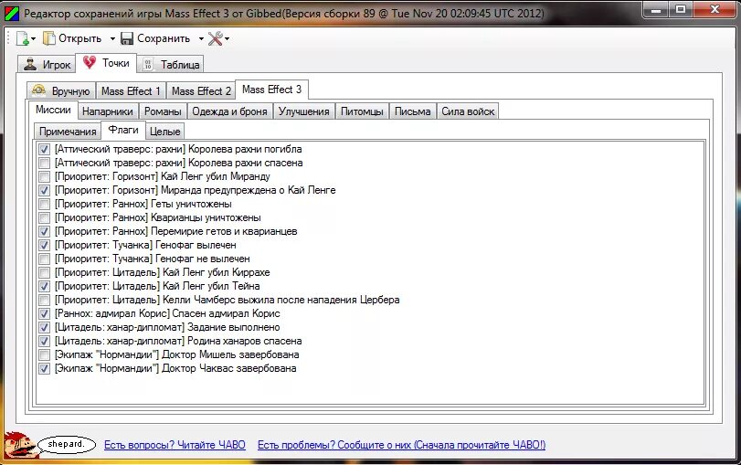
Task: Check Королева рахни спасена
Action: coord(45,163)
